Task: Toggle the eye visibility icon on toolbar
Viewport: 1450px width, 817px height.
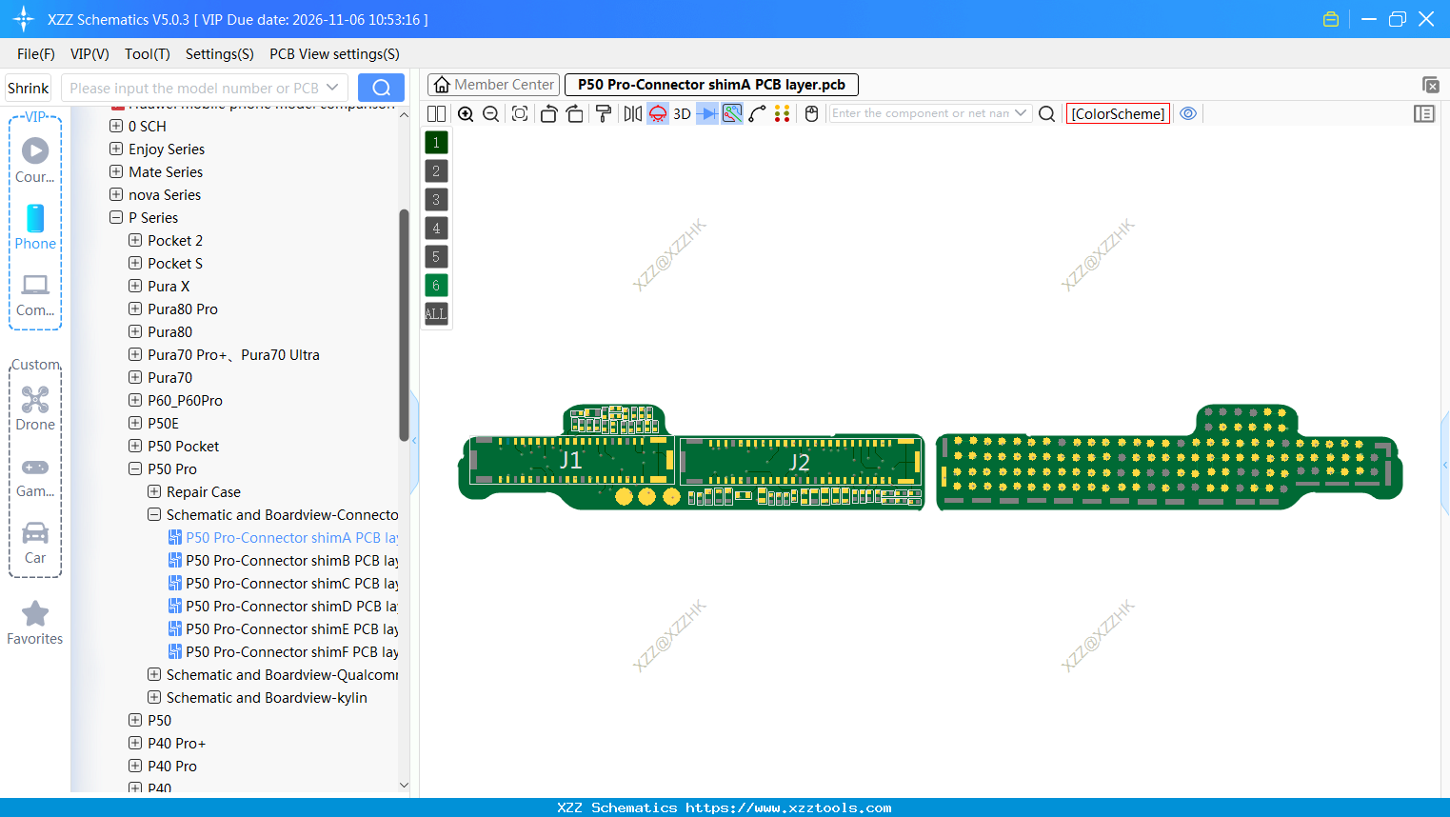Action: tap(1188, 113)
